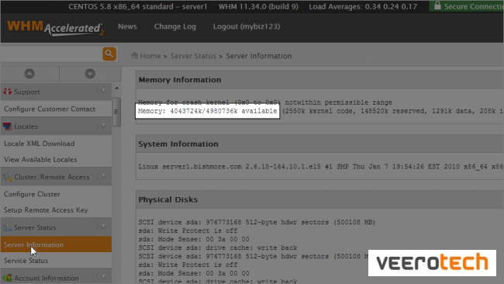
Task: Click the Memory Information heading
Action: pyautogui.click(x=180, y=80)
